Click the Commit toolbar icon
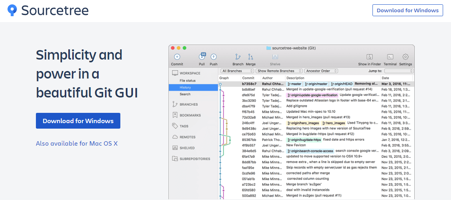The image size is (451, 204). click(x=177, y=57)
